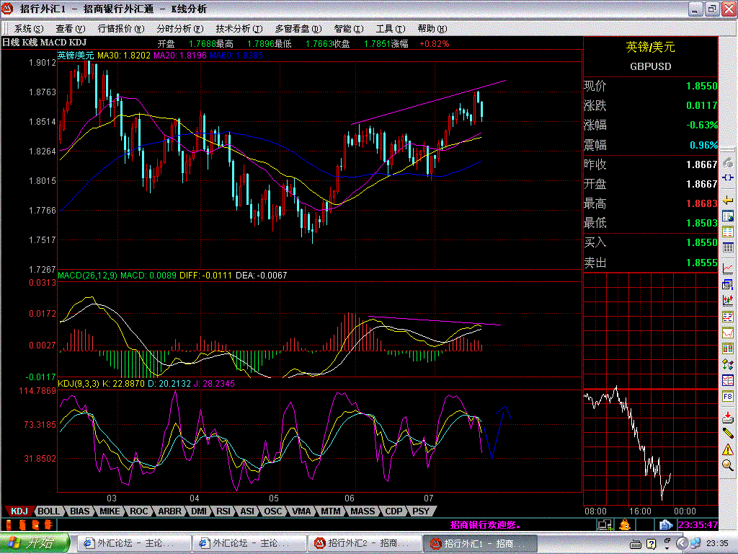This screenshot has width=738, height=554.
Task: Open the magnifier zoom tool
Action: pos(728,465)
